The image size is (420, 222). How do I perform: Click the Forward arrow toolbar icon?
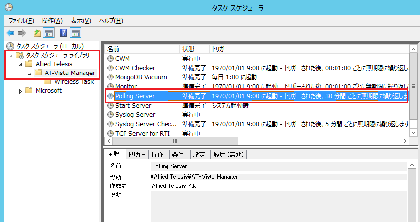[x=21, y=33]
